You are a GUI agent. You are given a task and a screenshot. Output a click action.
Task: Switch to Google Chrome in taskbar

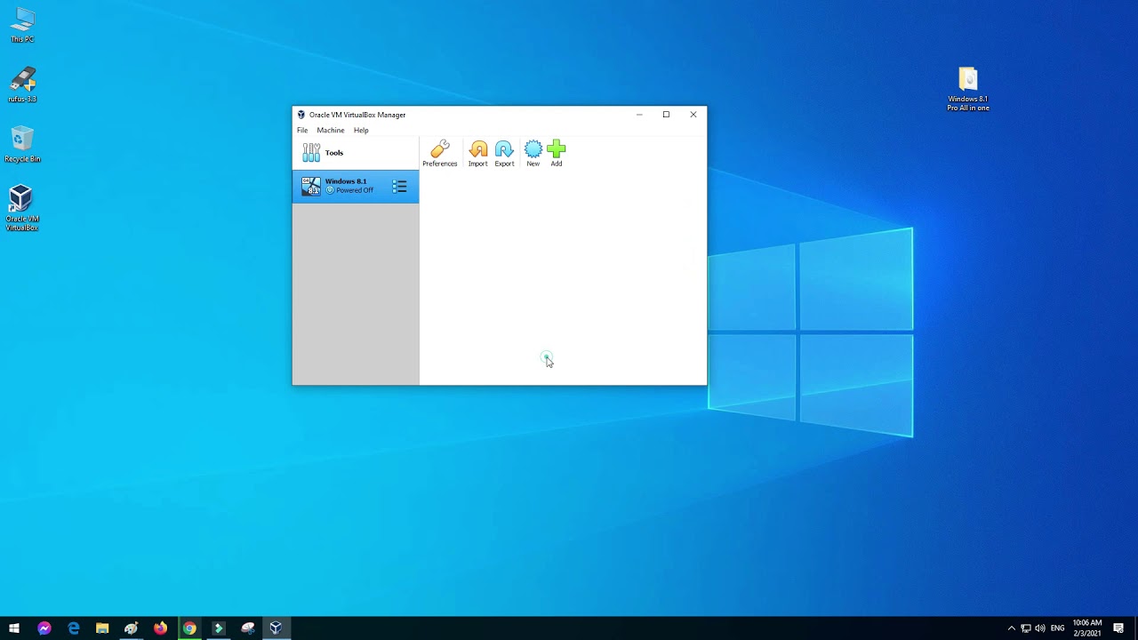click(x=189, y=628)
